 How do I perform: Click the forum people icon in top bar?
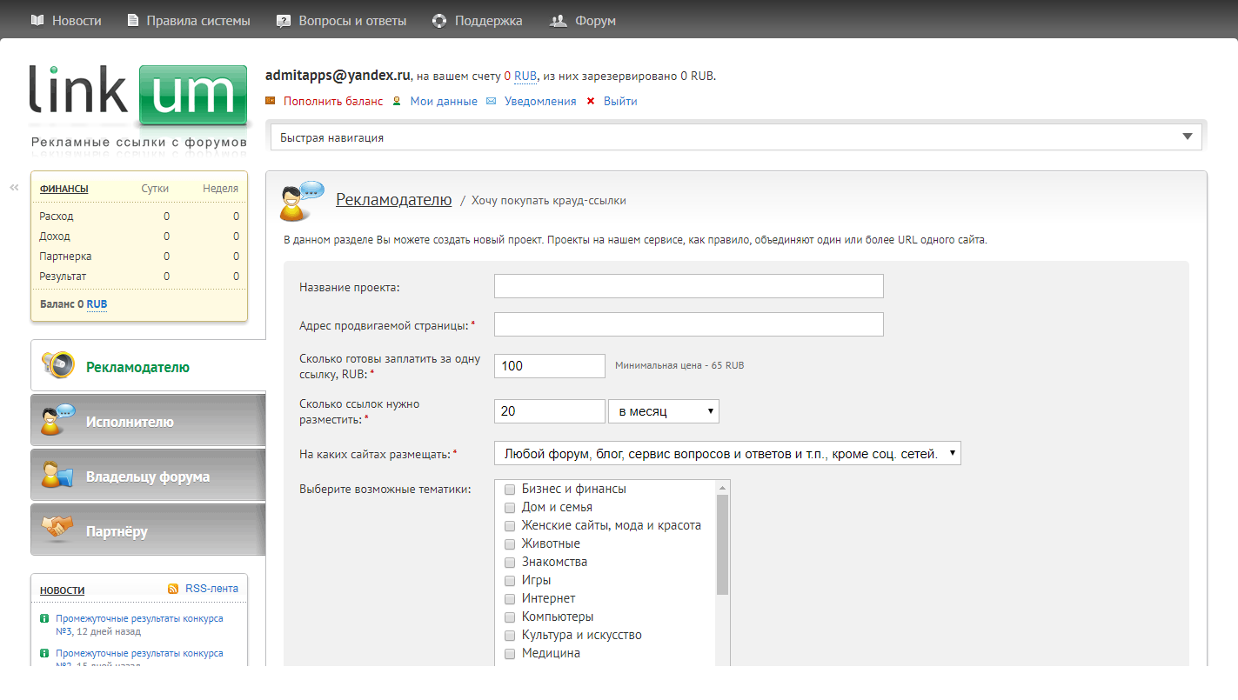(559, 20)
